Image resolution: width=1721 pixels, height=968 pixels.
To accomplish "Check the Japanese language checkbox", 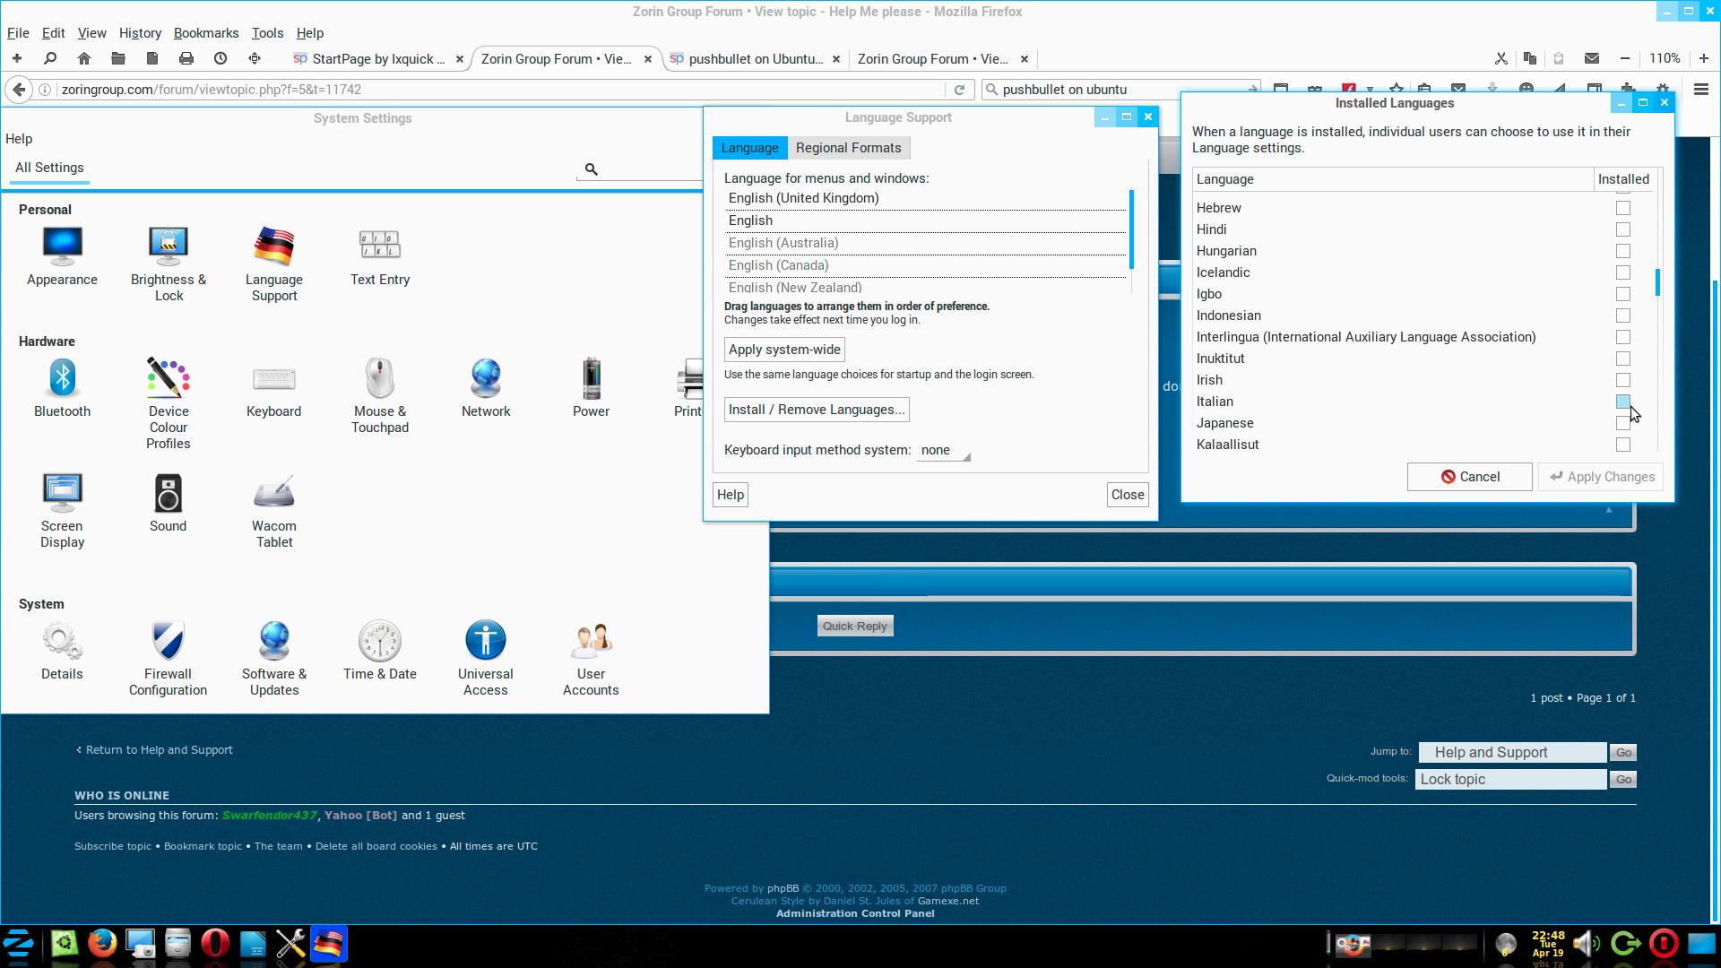I will point(1622,423).
